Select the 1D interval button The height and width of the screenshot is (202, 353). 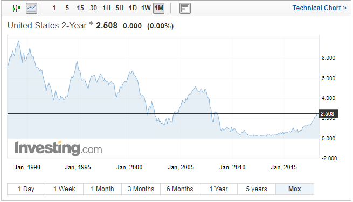(x=133, y=8)
